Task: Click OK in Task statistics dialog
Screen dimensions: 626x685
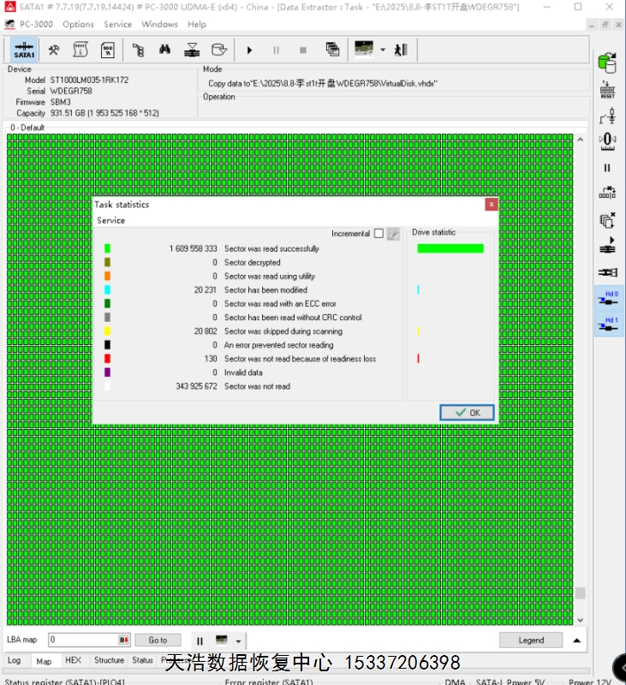Action: [467, 413]
